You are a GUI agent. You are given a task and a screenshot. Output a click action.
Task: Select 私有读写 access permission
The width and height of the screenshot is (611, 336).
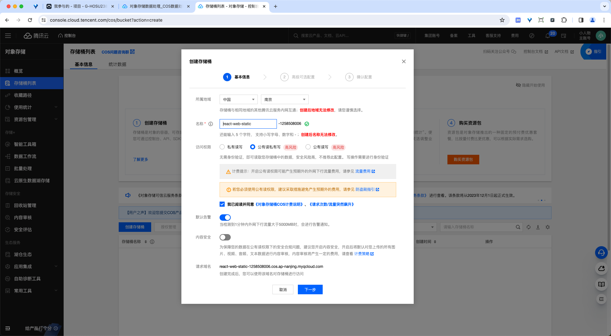pyautogui.click(x=222, y=147)
